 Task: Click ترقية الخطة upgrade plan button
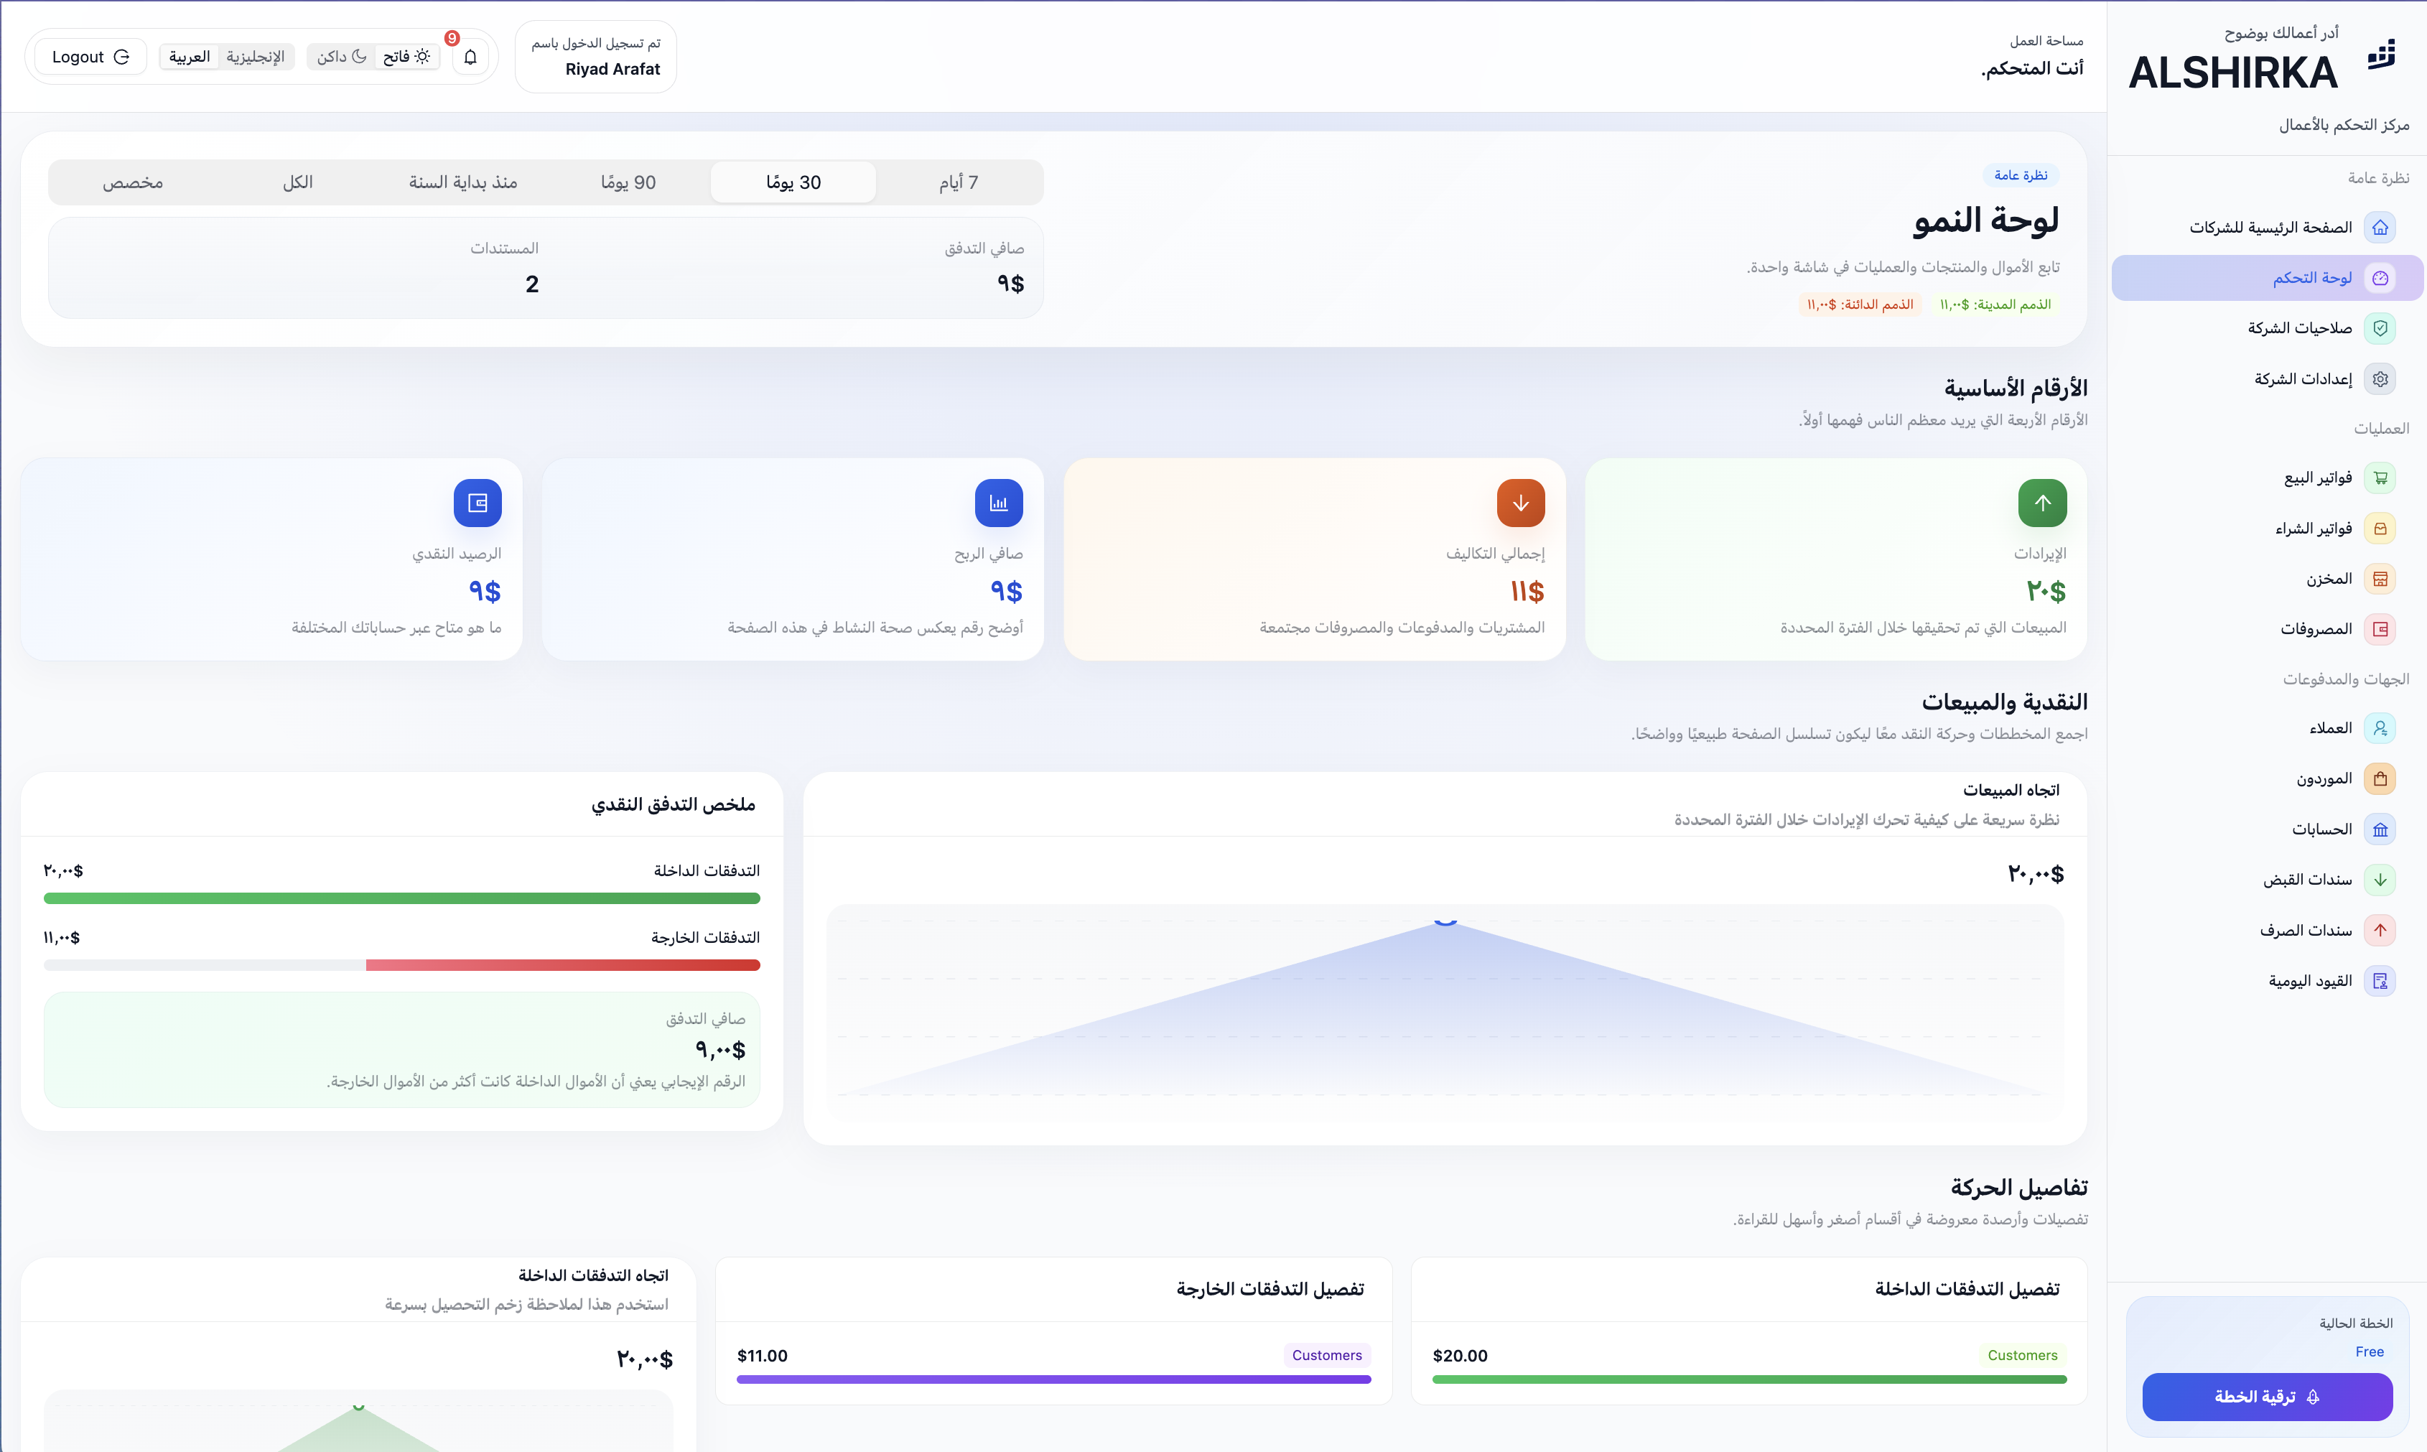pyautogui.click(x=2268, y=1396)
